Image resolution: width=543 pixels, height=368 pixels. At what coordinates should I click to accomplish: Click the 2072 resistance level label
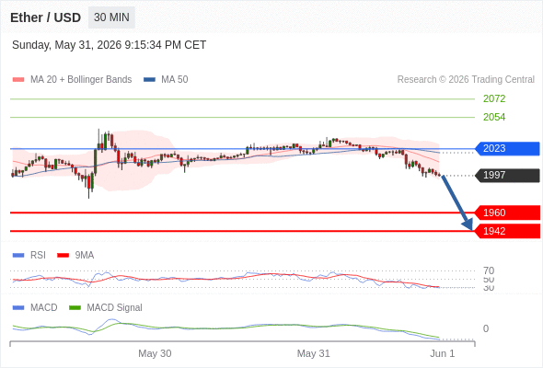(x=494, y=98)
